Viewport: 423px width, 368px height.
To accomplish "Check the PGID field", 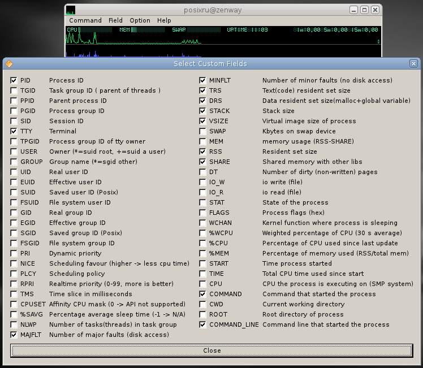I will coord(14,111).
